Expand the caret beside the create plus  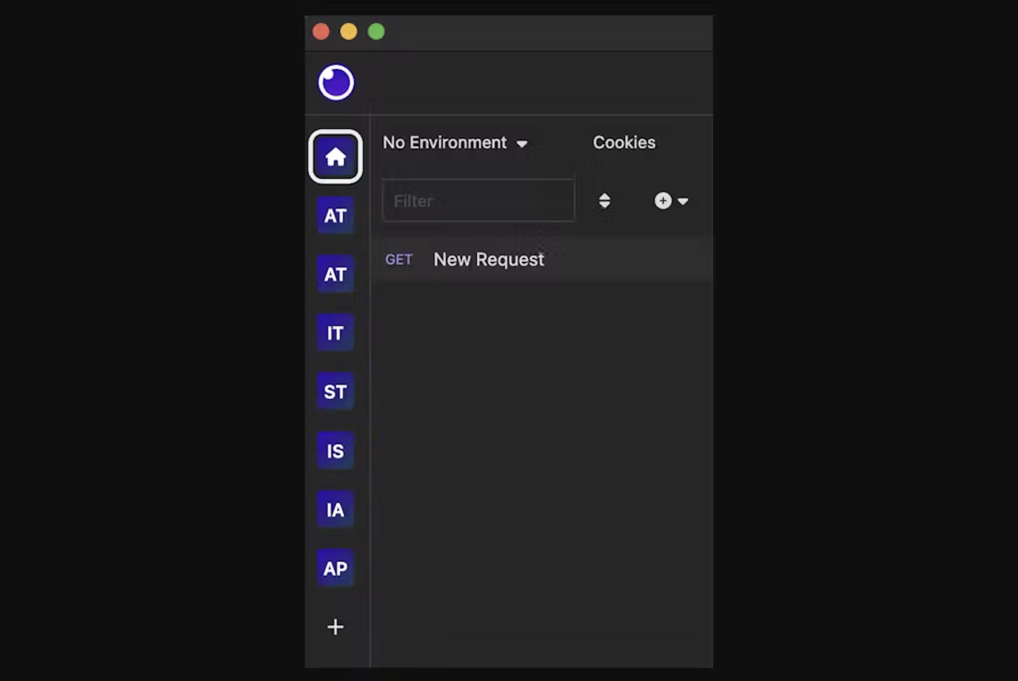683,201
